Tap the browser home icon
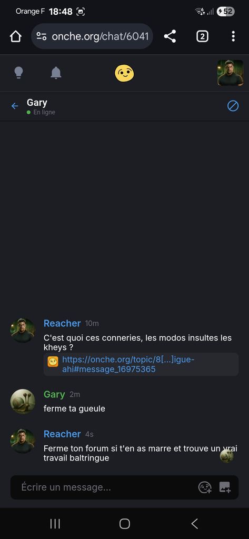This screenshot has width=249, height=539. click(x=15, y=36)
